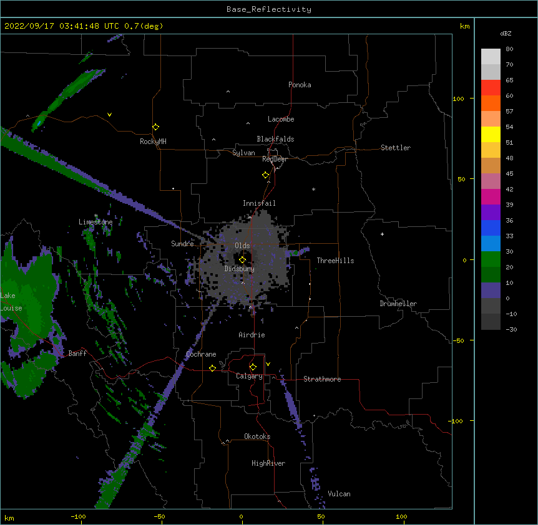Click the -50 tick label on the vertical axis
The image size is (538, 525).
point(458,340)
